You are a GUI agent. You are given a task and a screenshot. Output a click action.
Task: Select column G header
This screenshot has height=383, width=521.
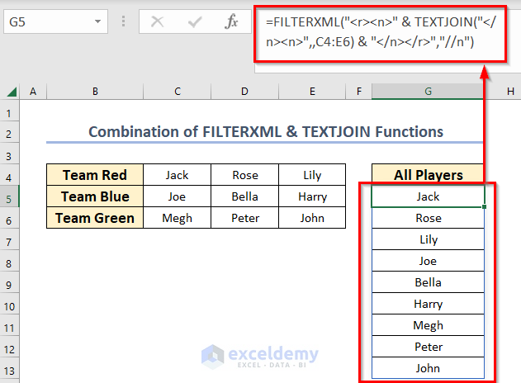coord(428,92)
